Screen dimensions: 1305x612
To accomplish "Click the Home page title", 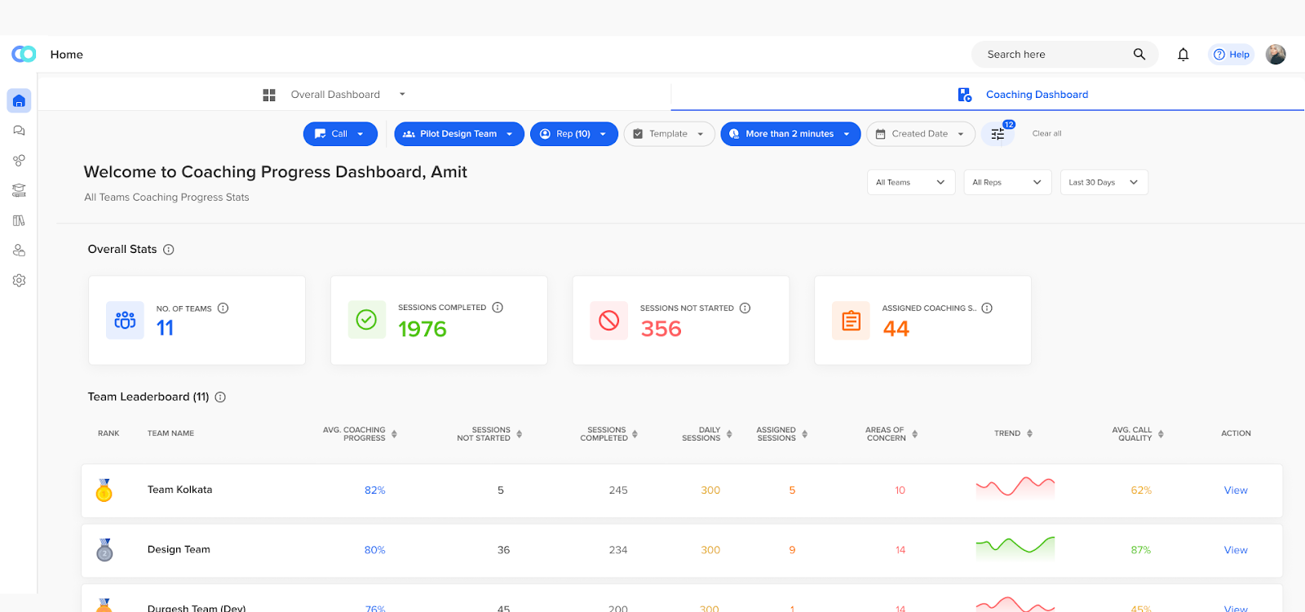I will pos(67,55).
